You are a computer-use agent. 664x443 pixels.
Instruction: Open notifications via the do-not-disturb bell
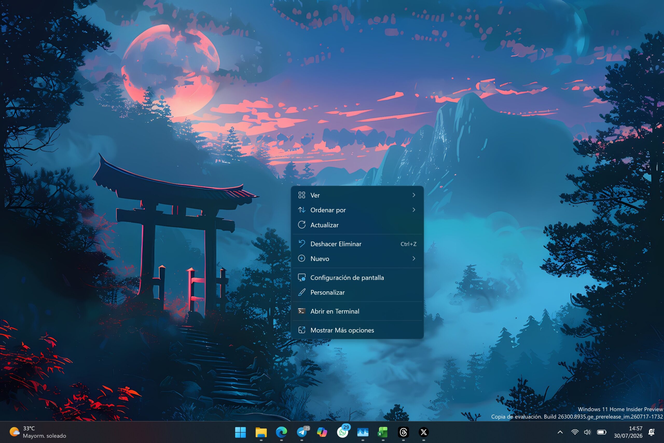click(x=652, y=432)
